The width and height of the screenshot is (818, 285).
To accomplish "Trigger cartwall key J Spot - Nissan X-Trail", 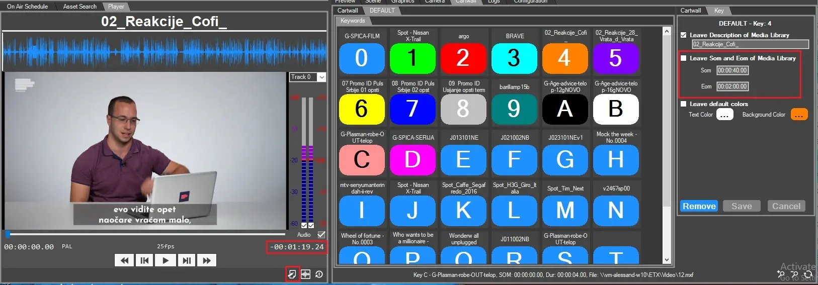I will [x=413, y=211].
